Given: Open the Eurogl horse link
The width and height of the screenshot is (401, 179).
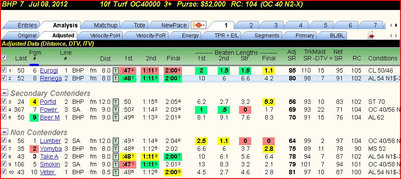Looking at the screenshot, I should click(49, 70).
